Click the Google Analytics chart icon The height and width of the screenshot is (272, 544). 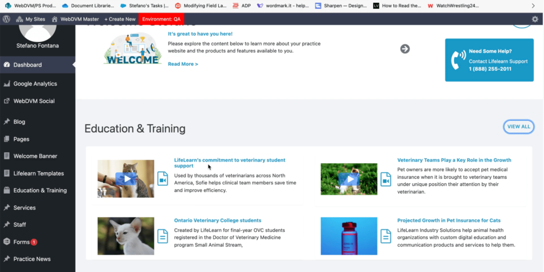pyautogui.click(x=6, y=84)
